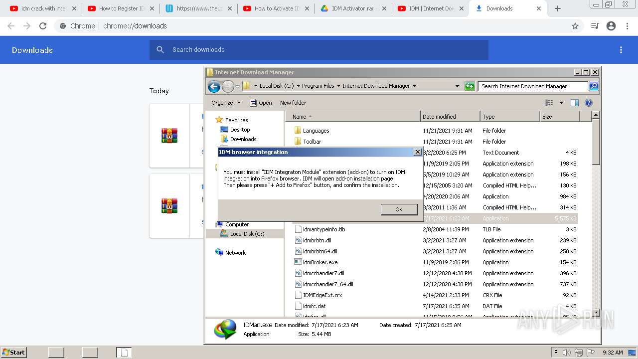Image resolution: width=638 pixels, height=359 pixels.
Task: Select Computer in the navigation pane
Action: click(237, 224)
